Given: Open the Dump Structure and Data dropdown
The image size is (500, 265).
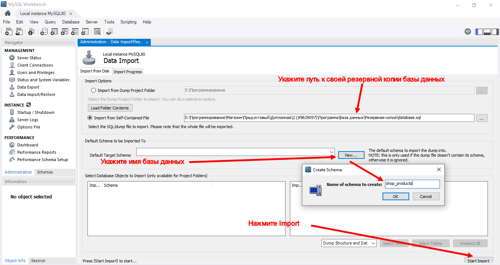Looking at the screenshot, I should click(349, 243).
